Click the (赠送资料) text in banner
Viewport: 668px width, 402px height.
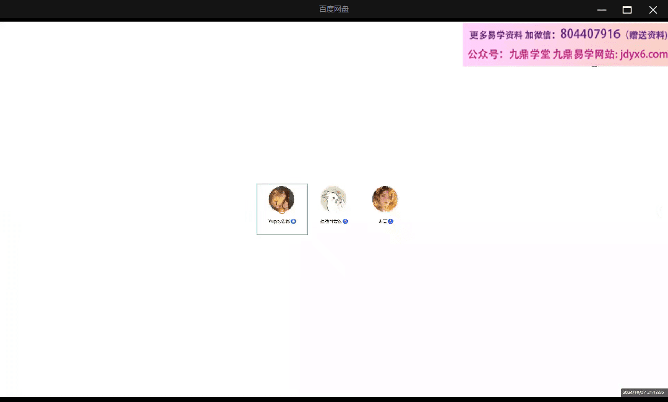pyautogui.click(x=646, y=35)
